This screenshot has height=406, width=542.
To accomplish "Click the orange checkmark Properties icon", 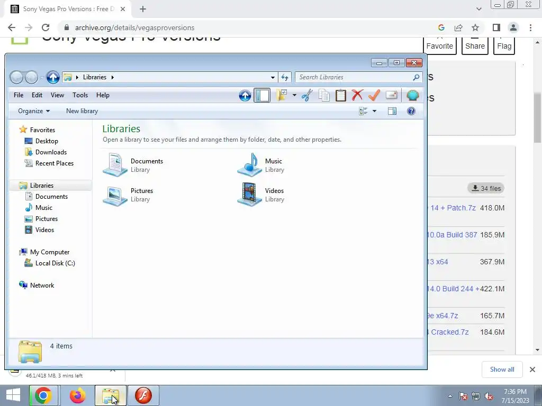I will 374,95.
